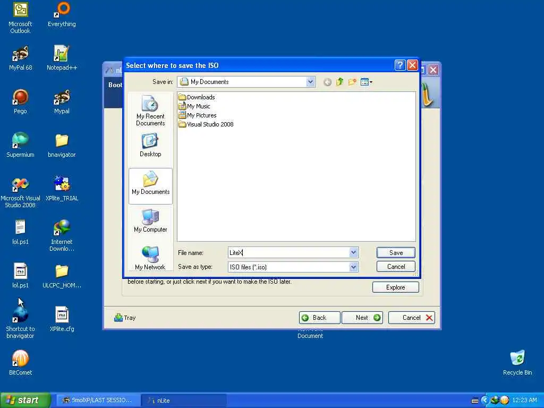
Task: Show hidden tray icons arrow
Action: click(x=484, y=400)
